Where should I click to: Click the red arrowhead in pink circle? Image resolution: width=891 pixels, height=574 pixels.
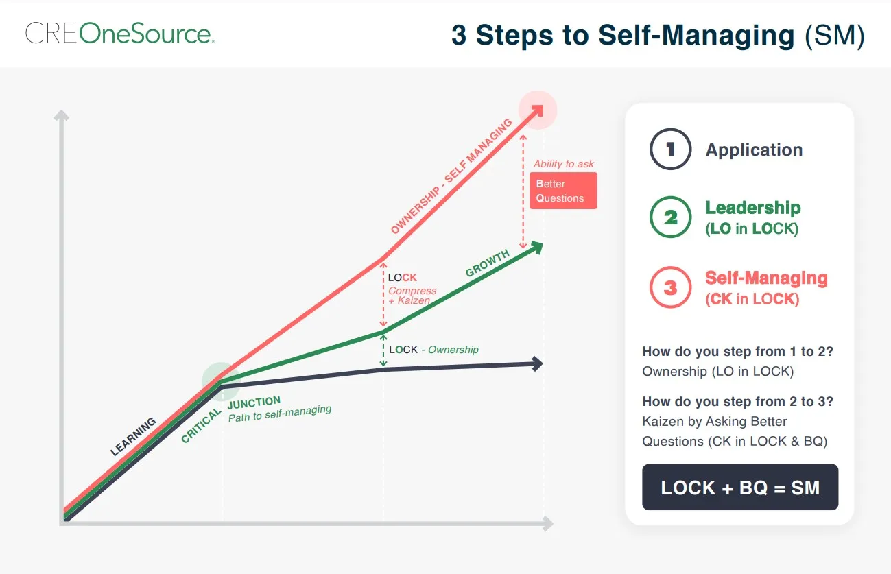point(537,110)
